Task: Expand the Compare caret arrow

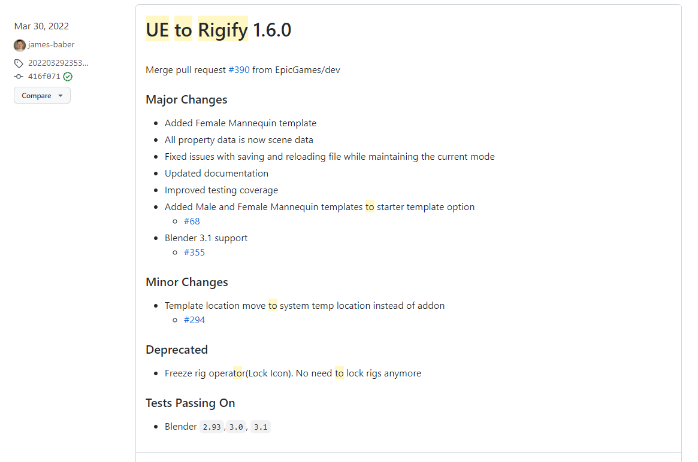Action: coord(61,96)
